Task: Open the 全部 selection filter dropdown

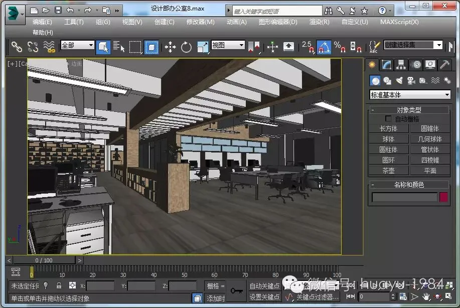Action: pyautogui.click(x=77, y=45)
